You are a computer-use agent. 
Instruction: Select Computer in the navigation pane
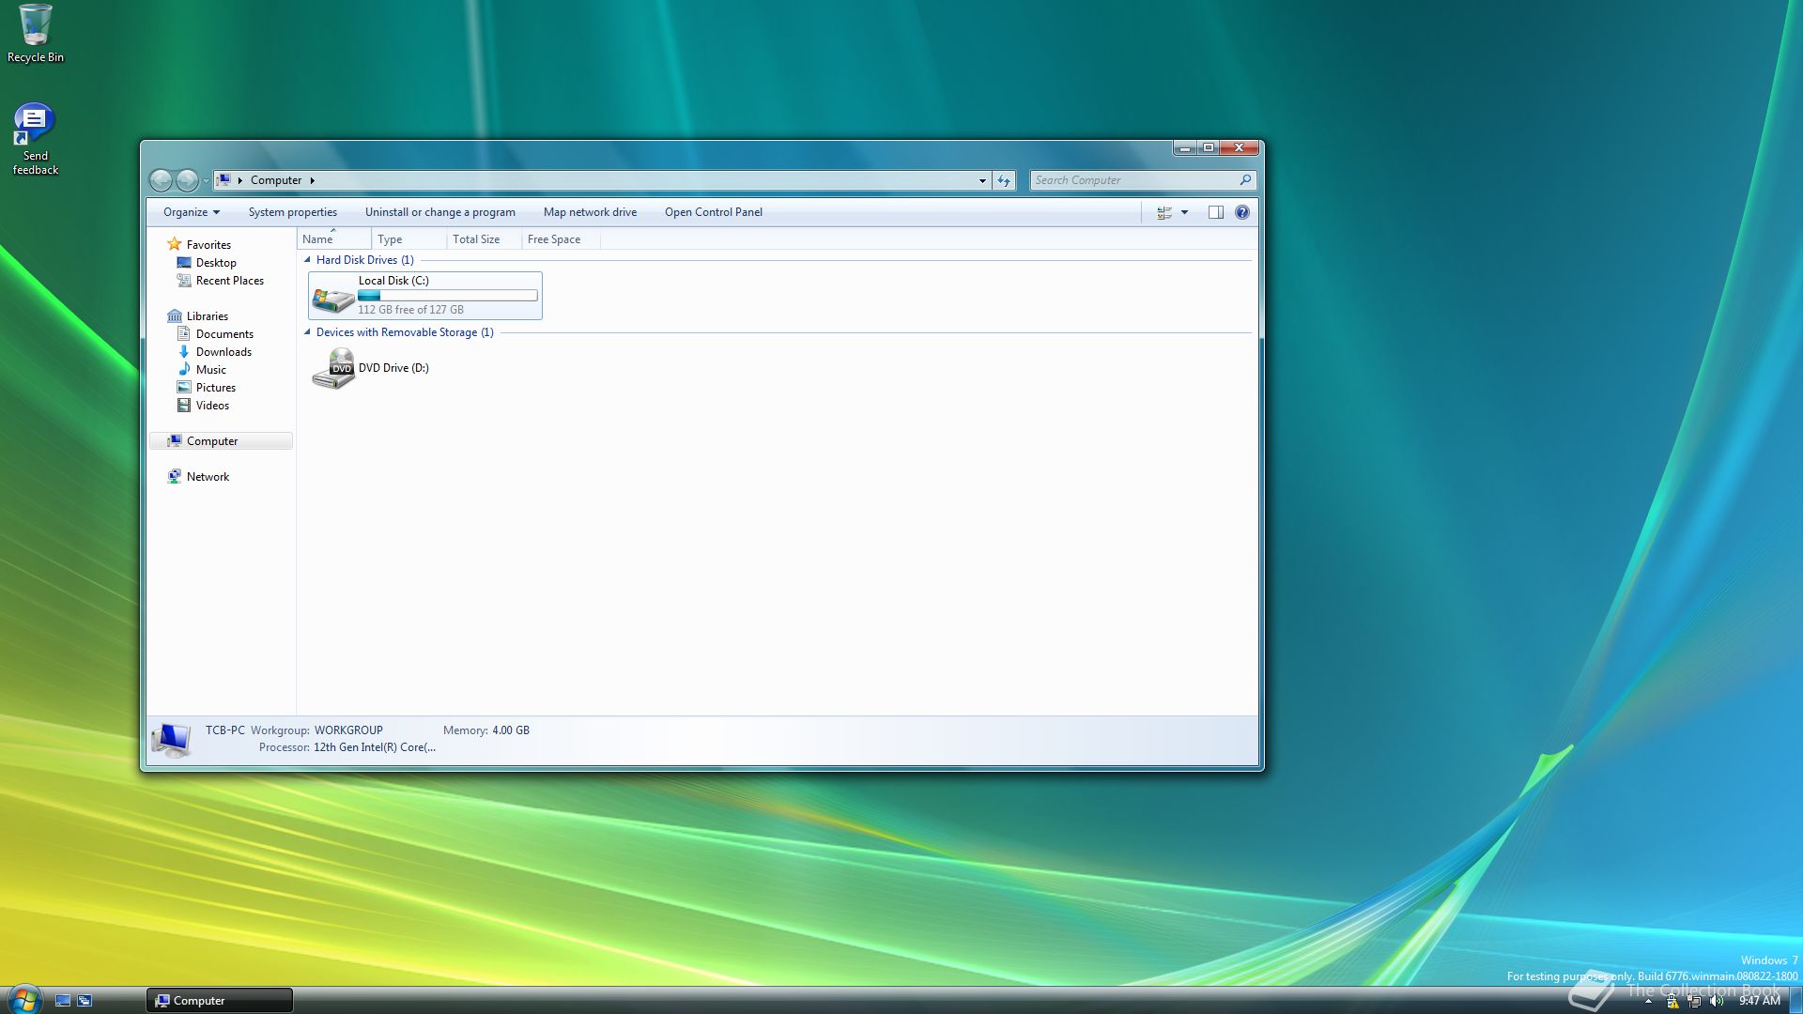coord(222,441)
